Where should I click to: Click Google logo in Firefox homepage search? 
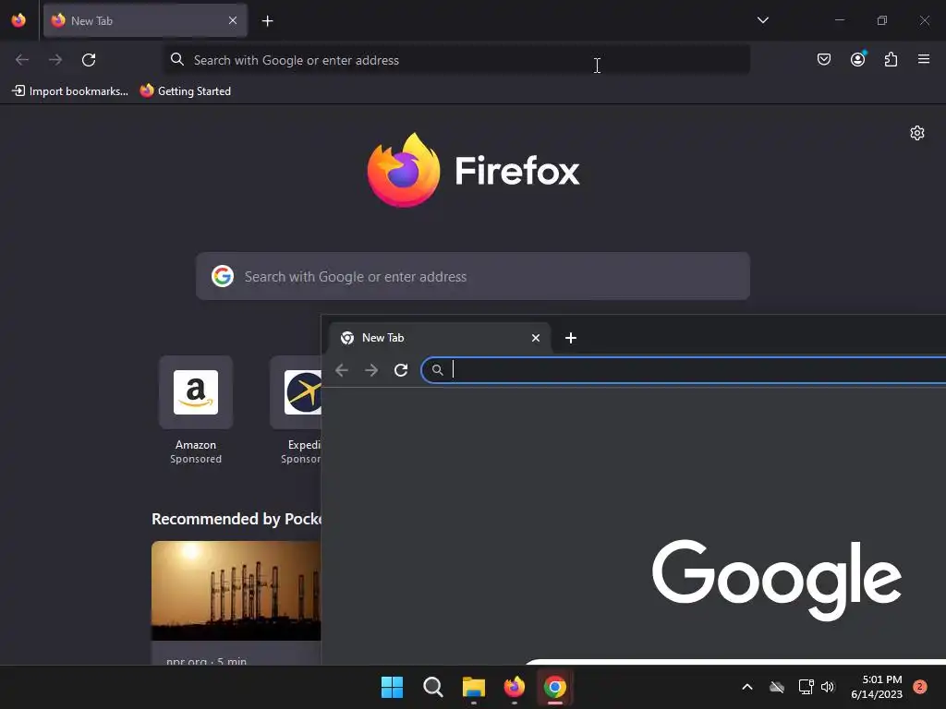222,276
